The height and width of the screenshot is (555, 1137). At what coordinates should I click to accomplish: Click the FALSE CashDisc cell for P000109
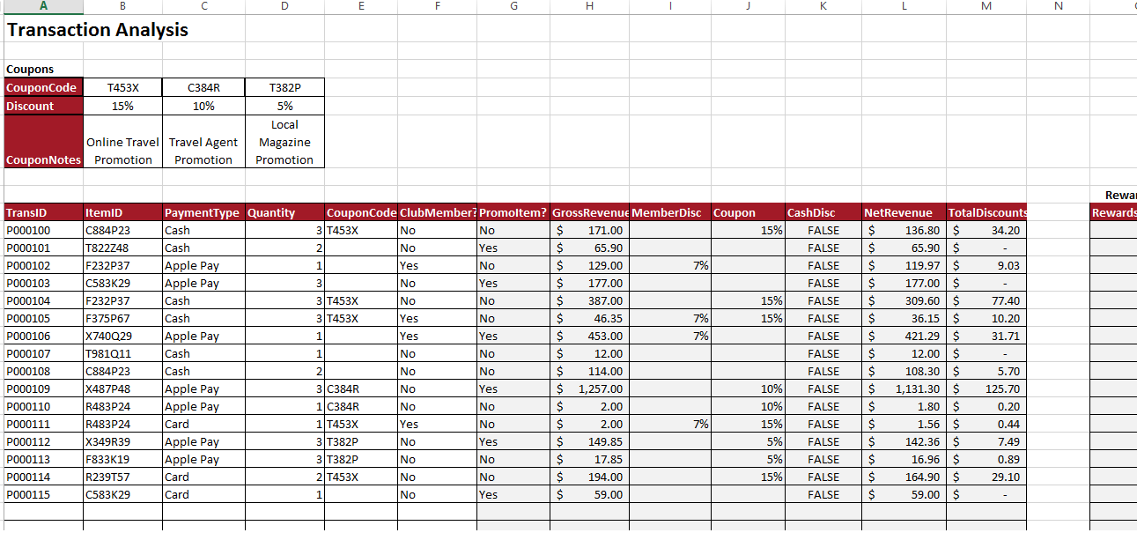[x=823, y=388]
